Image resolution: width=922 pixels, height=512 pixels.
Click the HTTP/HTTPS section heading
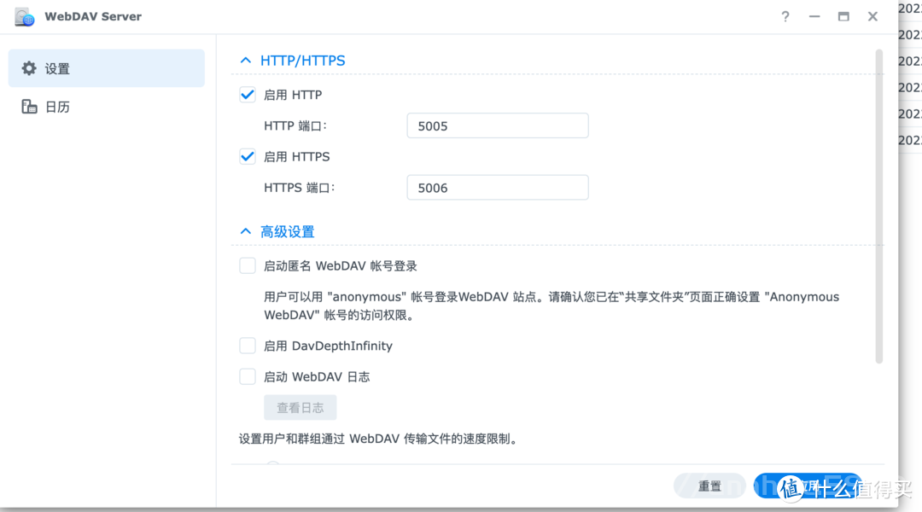(x=302, y=61)
